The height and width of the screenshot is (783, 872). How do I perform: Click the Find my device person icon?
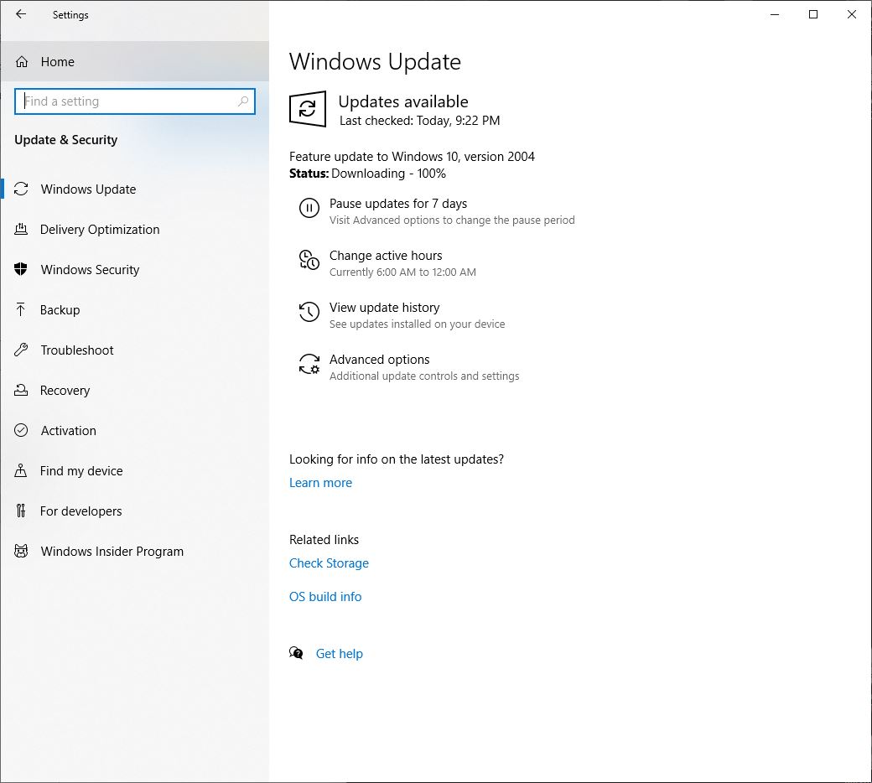(x=21, y=470)
